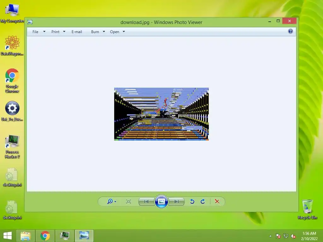
Task: Show hidden tray icons arrow
Action: (x=270, y=236)
